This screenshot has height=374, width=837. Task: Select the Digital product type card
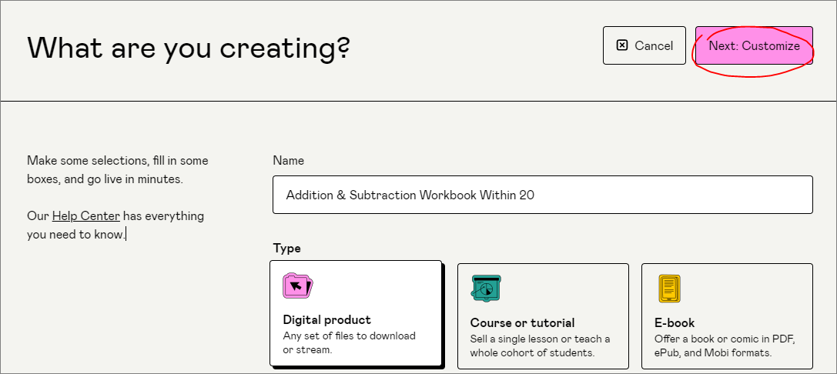point(356,314)
